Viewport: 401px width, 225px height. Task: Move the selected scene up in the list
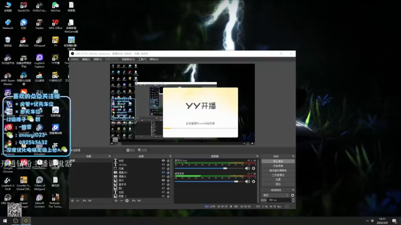tap(84, 201)
